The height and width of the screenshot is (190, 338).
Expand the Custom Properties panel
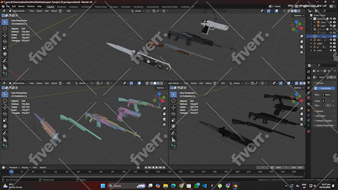(324, 125)
